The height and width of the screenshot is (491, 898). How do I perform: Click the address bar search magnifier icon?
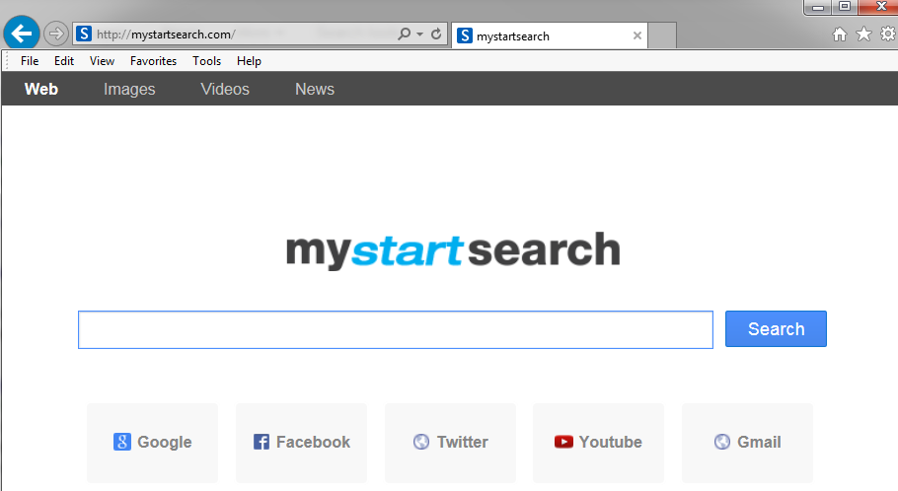click(x=404, y=34)
